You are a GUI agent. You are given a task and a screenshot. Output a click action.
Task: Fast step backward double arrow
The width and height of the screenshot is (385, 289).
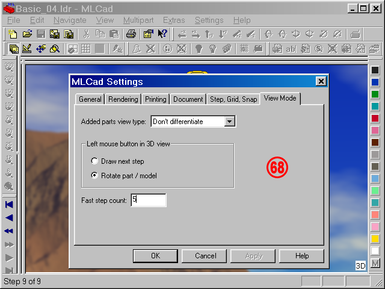pyautogui.click(x=9, y=231)
